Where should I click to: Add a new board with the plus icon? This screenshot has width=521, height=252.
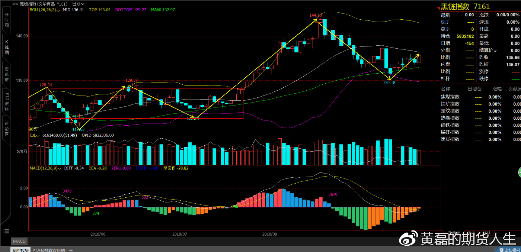coord(71,250)
